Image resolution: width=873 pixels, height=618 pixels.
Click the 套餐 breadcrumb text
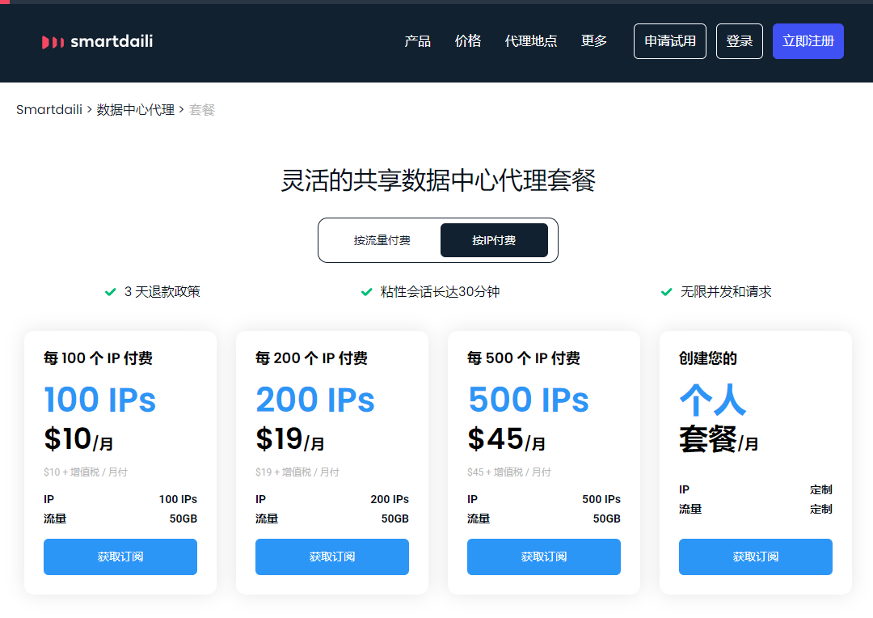point(202,110)
